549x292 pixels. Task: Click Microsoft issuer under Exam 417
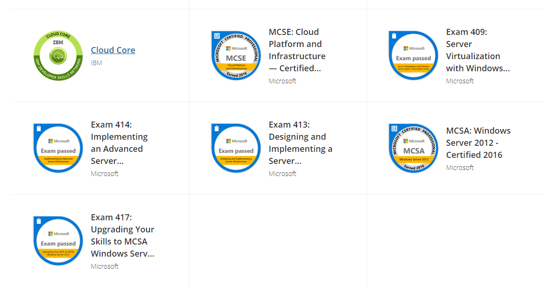[105, 266]
